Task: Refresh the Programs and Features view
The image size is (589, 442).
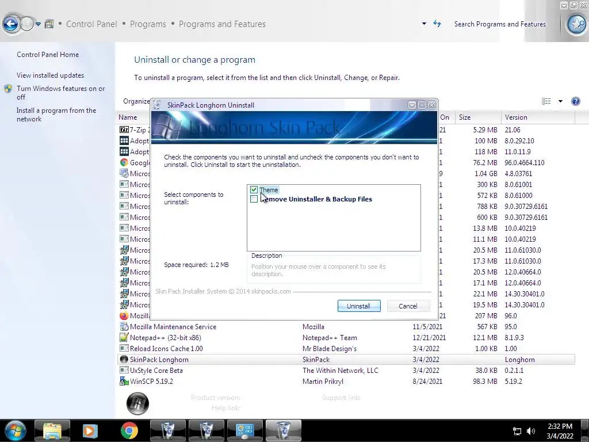Action: click(x=437, y=23)
